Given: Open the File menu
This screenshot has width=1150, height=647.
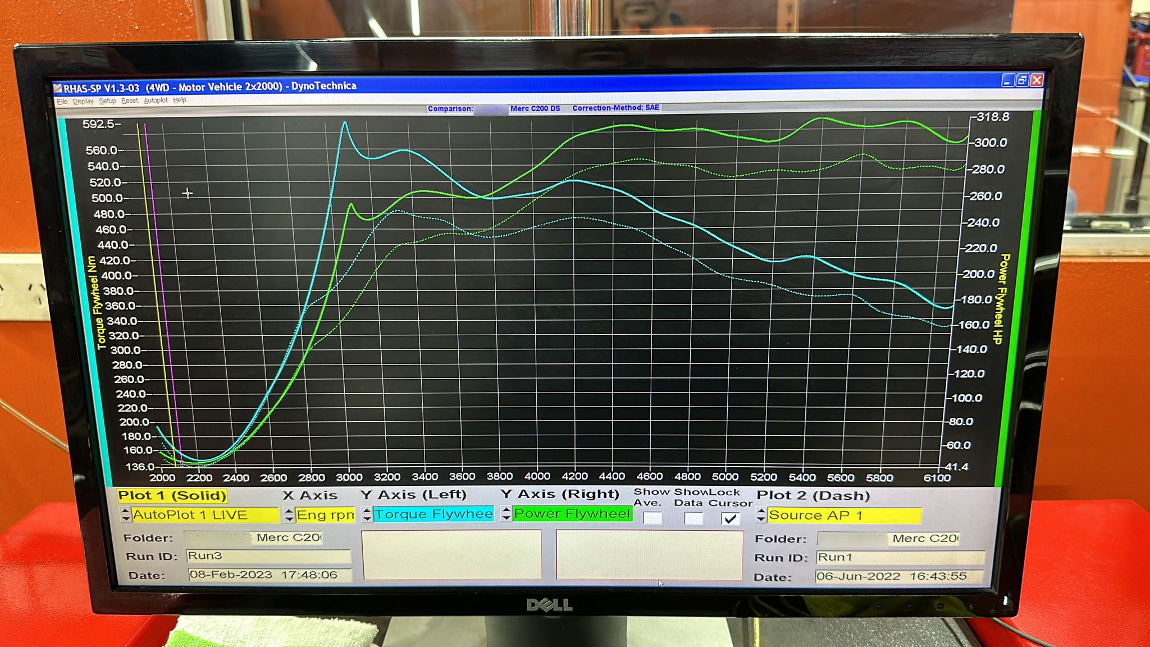Looking at the screenshot, I should [x=62, y=101].
